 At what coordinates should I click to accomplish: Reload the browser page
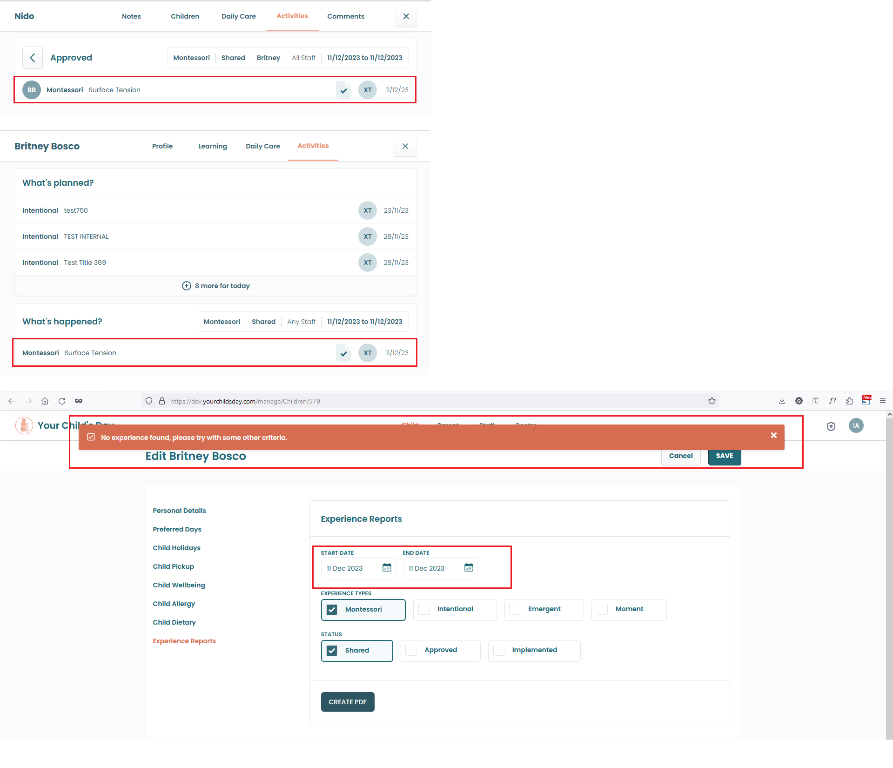tap(62, 401)
